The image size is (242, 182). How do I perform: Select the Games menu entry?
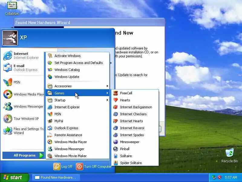click(x=77, y=93)
